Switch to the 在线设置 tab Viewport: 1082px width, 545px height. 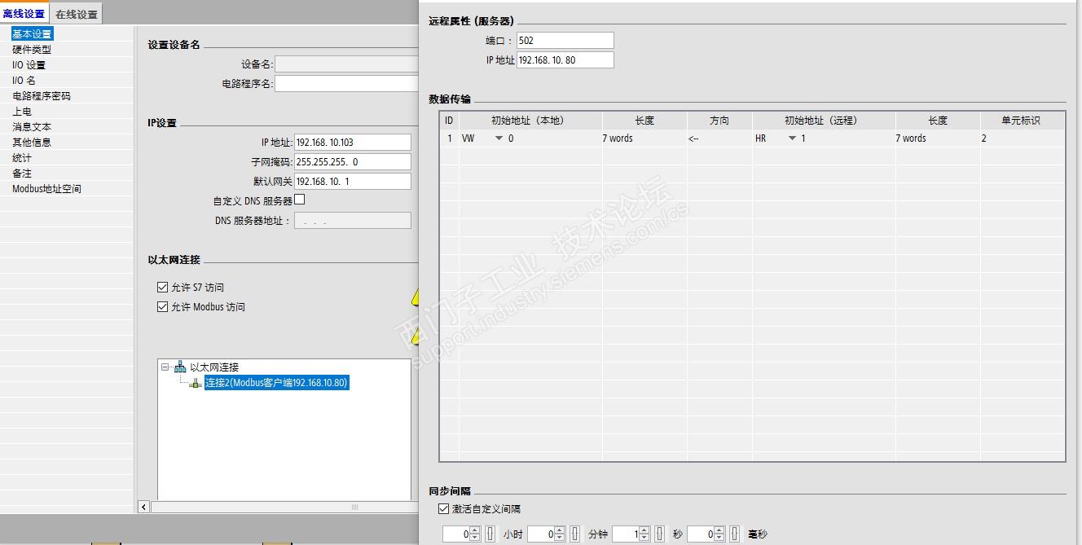pyautogui.click(x=77, y=14)
